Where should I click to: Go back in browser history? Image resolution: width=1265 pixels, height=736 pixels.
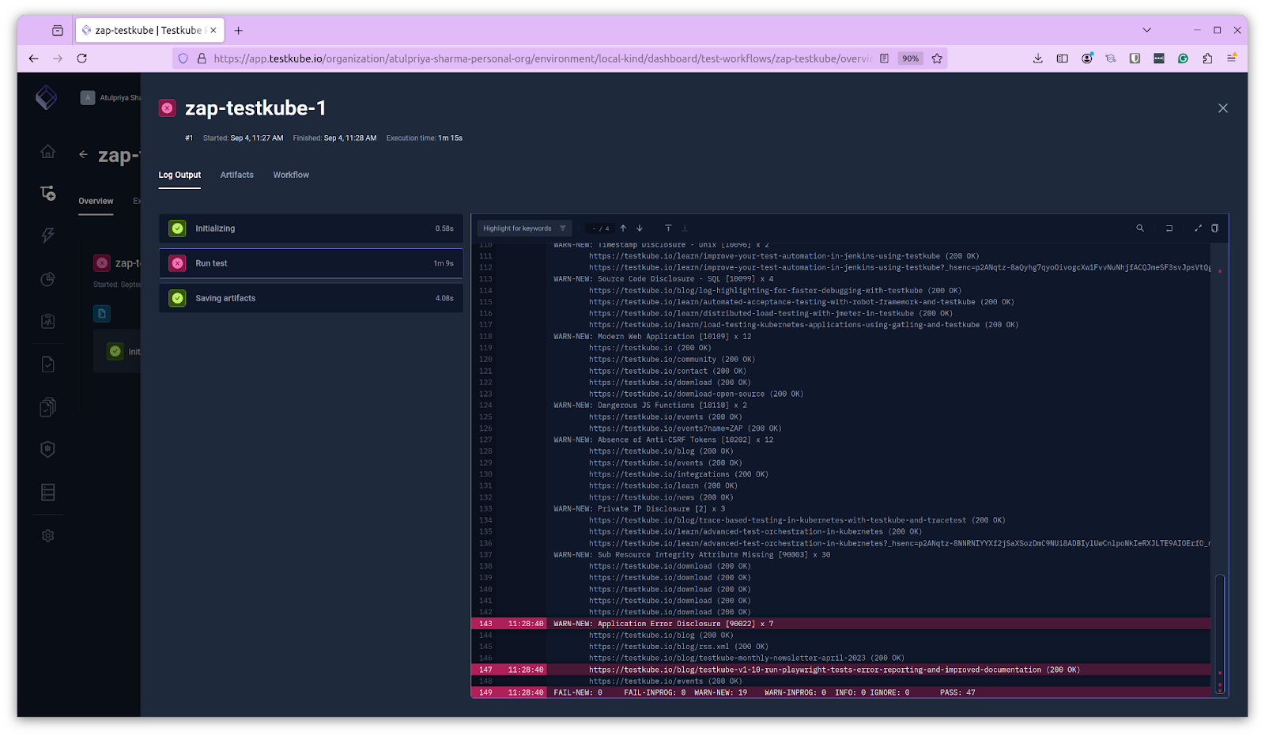click(33, 59)
